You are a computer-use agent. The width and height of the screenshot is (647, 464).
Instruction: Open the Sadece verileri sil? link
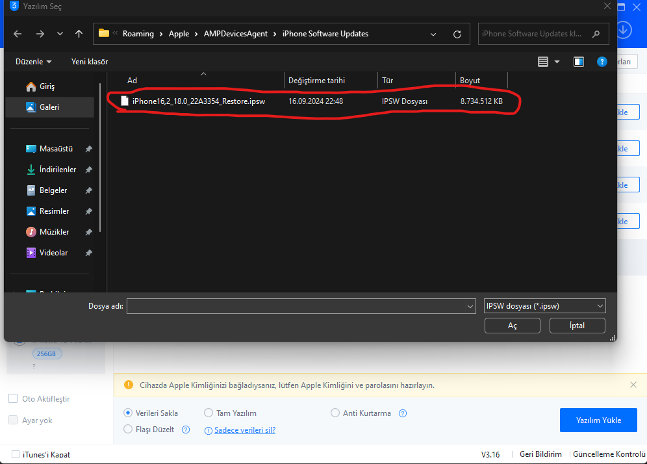coord(245,430)
